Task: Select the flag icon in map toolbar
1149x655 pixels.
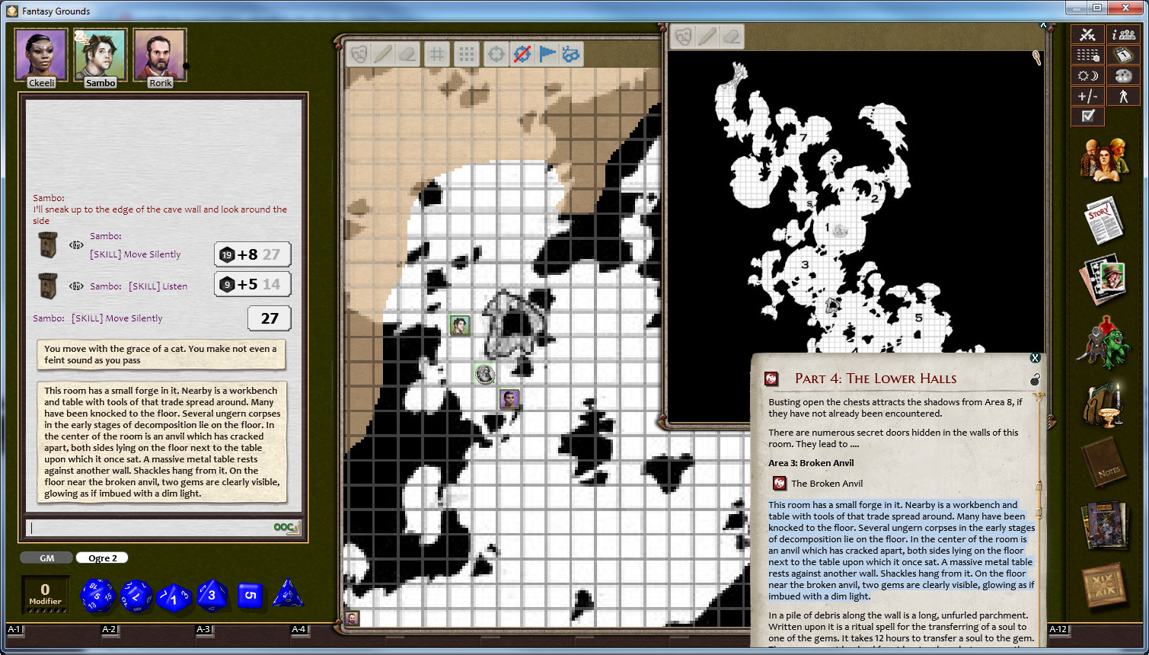Action: [x=547, y=54]
